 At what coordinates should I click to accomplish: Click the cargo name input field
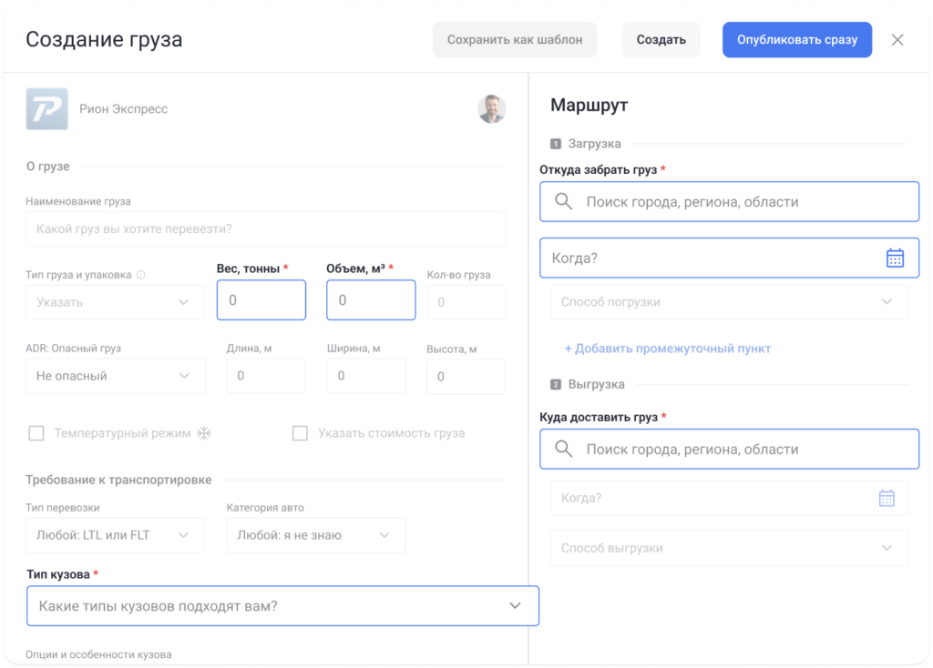(266, 228)
